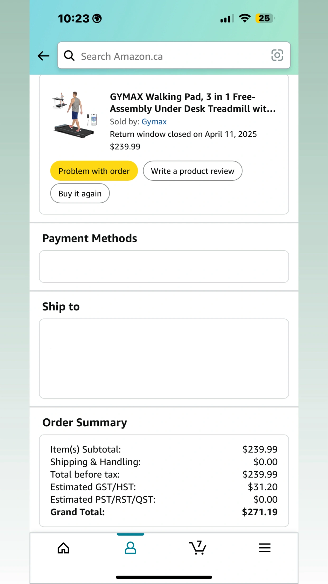Tap the Ship to address card
This screenshot has width=328, height=584.
coord(164,359)
